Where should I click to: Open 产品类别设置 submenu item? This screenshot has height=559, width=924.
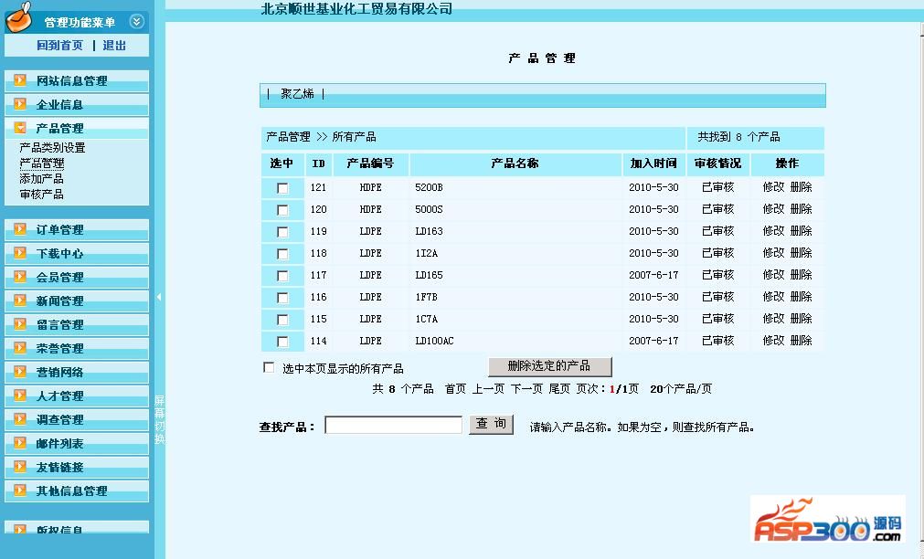[52, 147]
